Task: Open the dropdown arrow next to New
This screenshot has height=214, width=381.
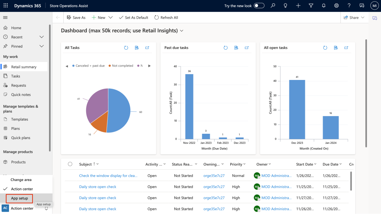Action: (110, 17)
